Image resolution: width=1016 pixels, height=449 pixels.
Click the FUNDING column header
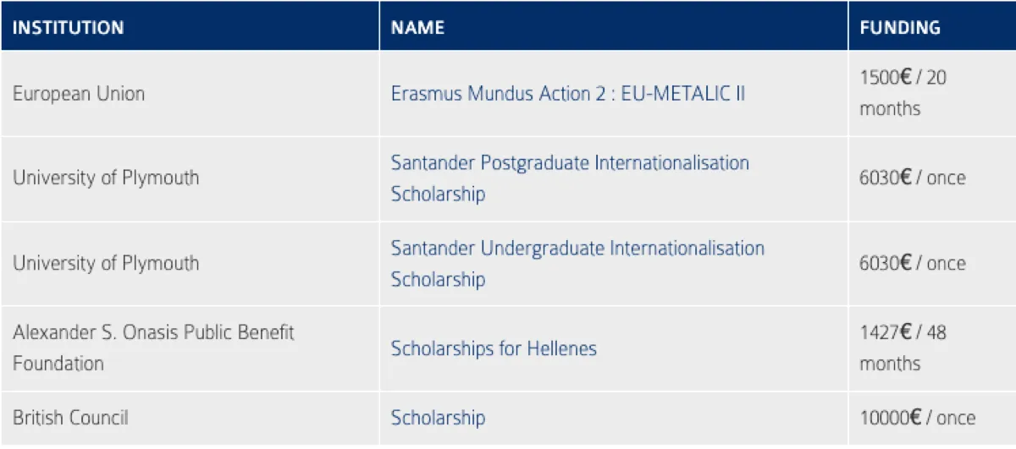point(900,27)
